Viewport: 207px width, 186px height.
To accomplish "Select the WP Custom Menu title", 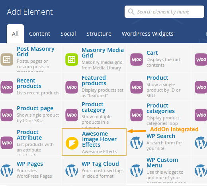I will coord(162,163).
